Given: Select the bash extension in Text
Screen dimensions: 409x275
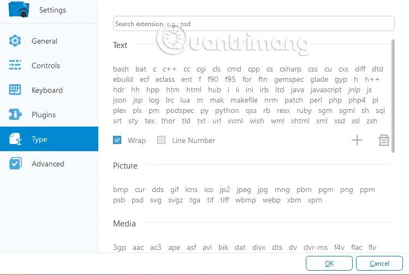Looking at the screenshot, I should 121,69.
